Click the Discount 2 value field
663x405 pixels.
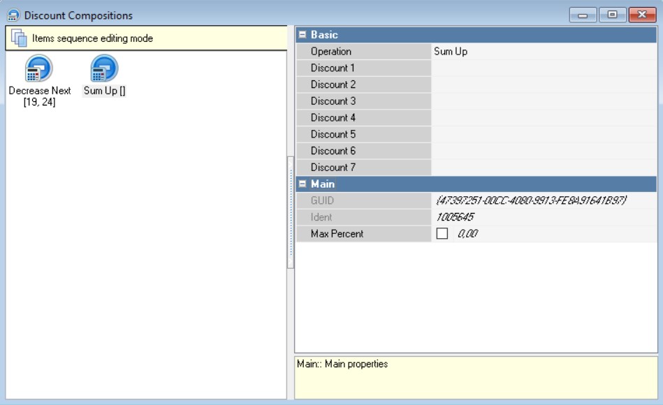pyautogui.click(x=544, y=84)
